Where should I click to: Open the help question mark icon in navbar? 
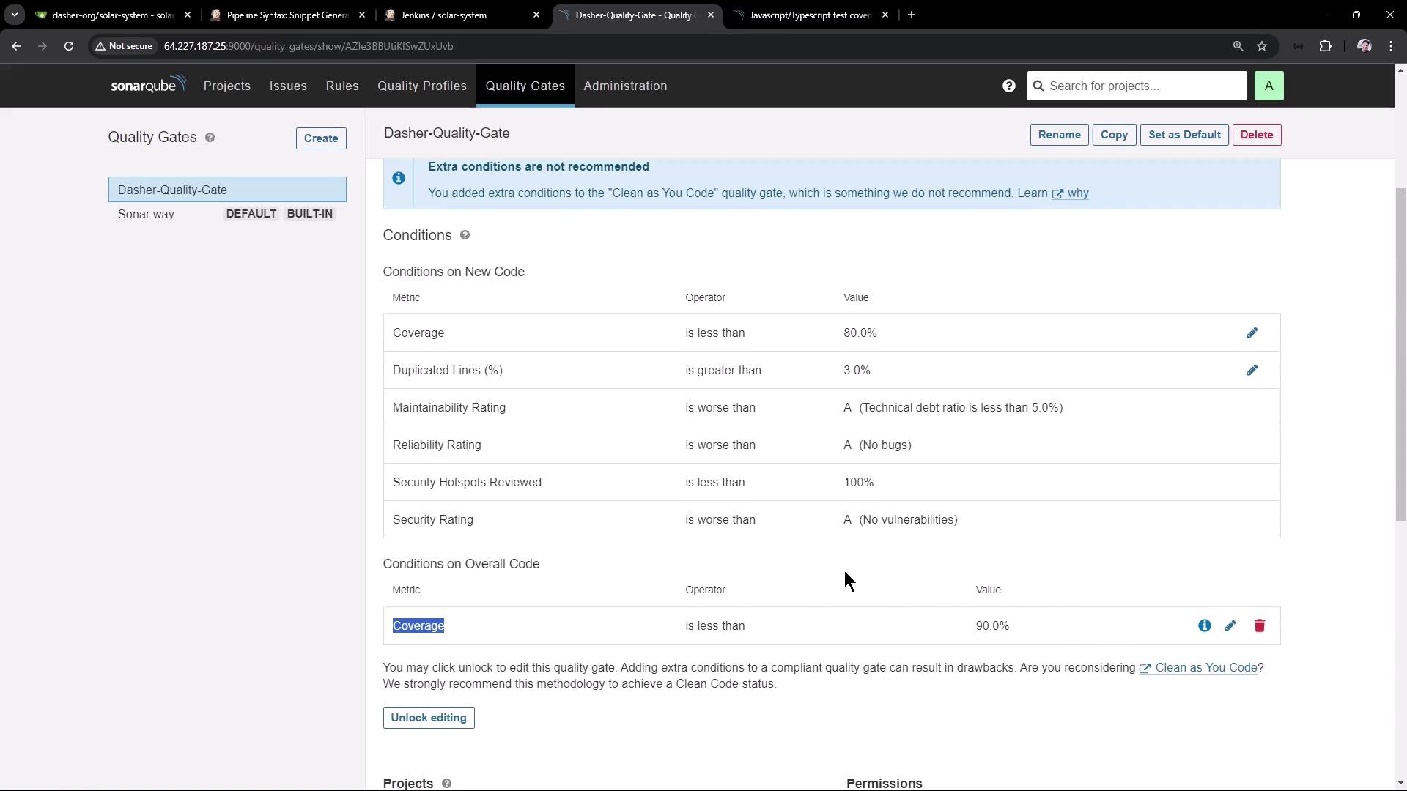tap(1008, 86)
